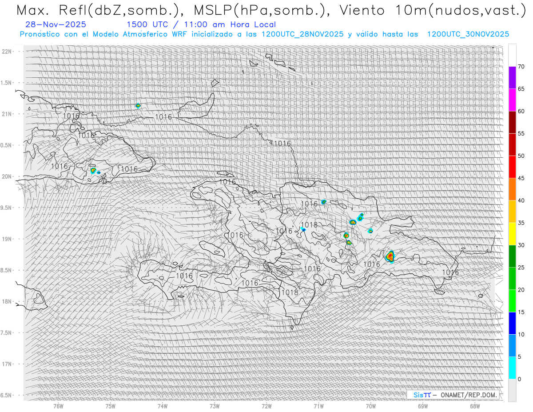Click the '15' value on the color scale
Screen dimensions: 533x412
[521, 312]
